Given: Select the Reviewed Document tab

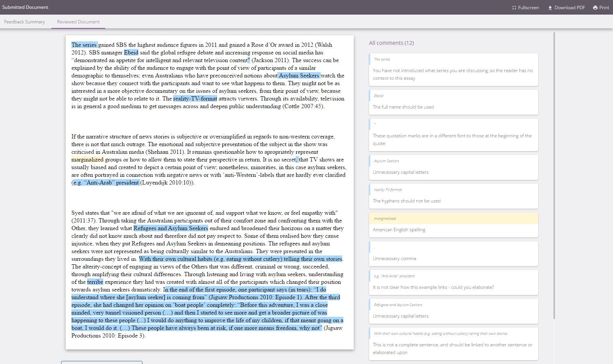Looking at the screenshot, I should click(x=78, y=22).
